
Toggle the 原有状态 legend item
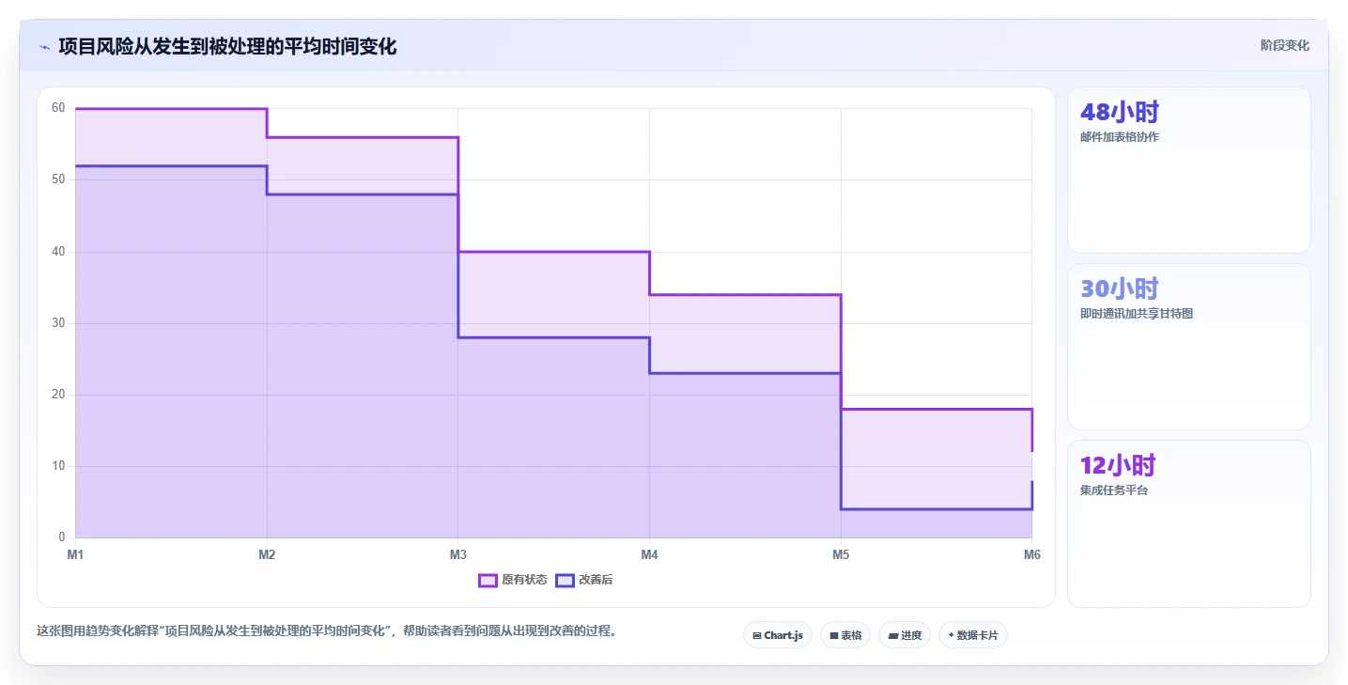coord(513,580)
